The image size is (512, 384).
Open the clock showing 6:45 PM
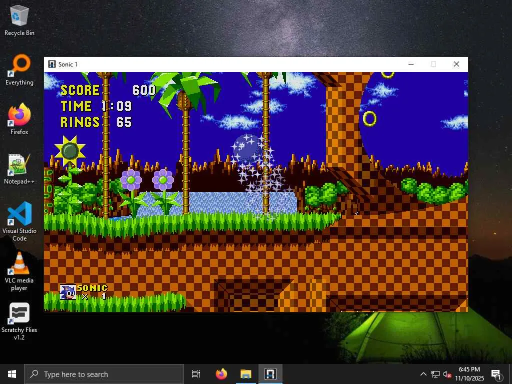coord(469,374)
